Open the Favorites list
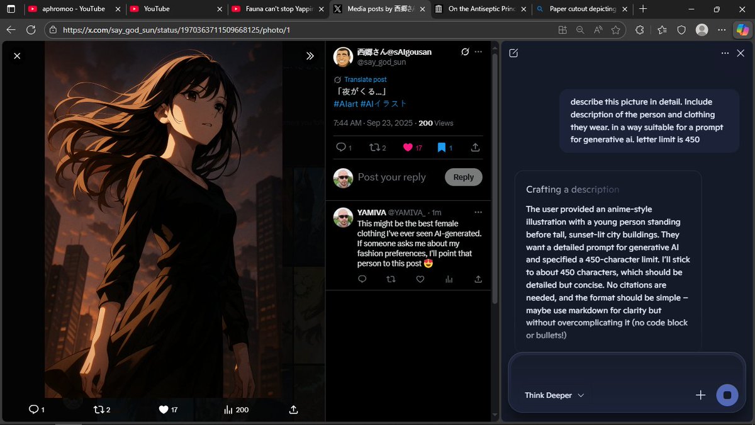 pos(662,30)
